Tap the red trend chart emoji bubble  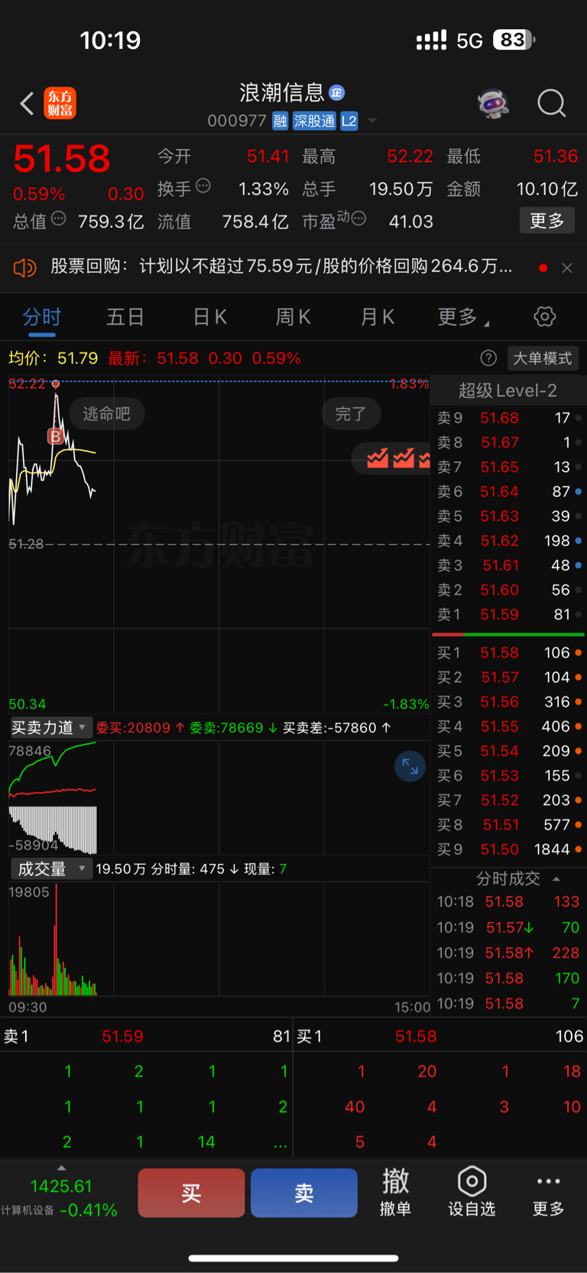[391, 458]
